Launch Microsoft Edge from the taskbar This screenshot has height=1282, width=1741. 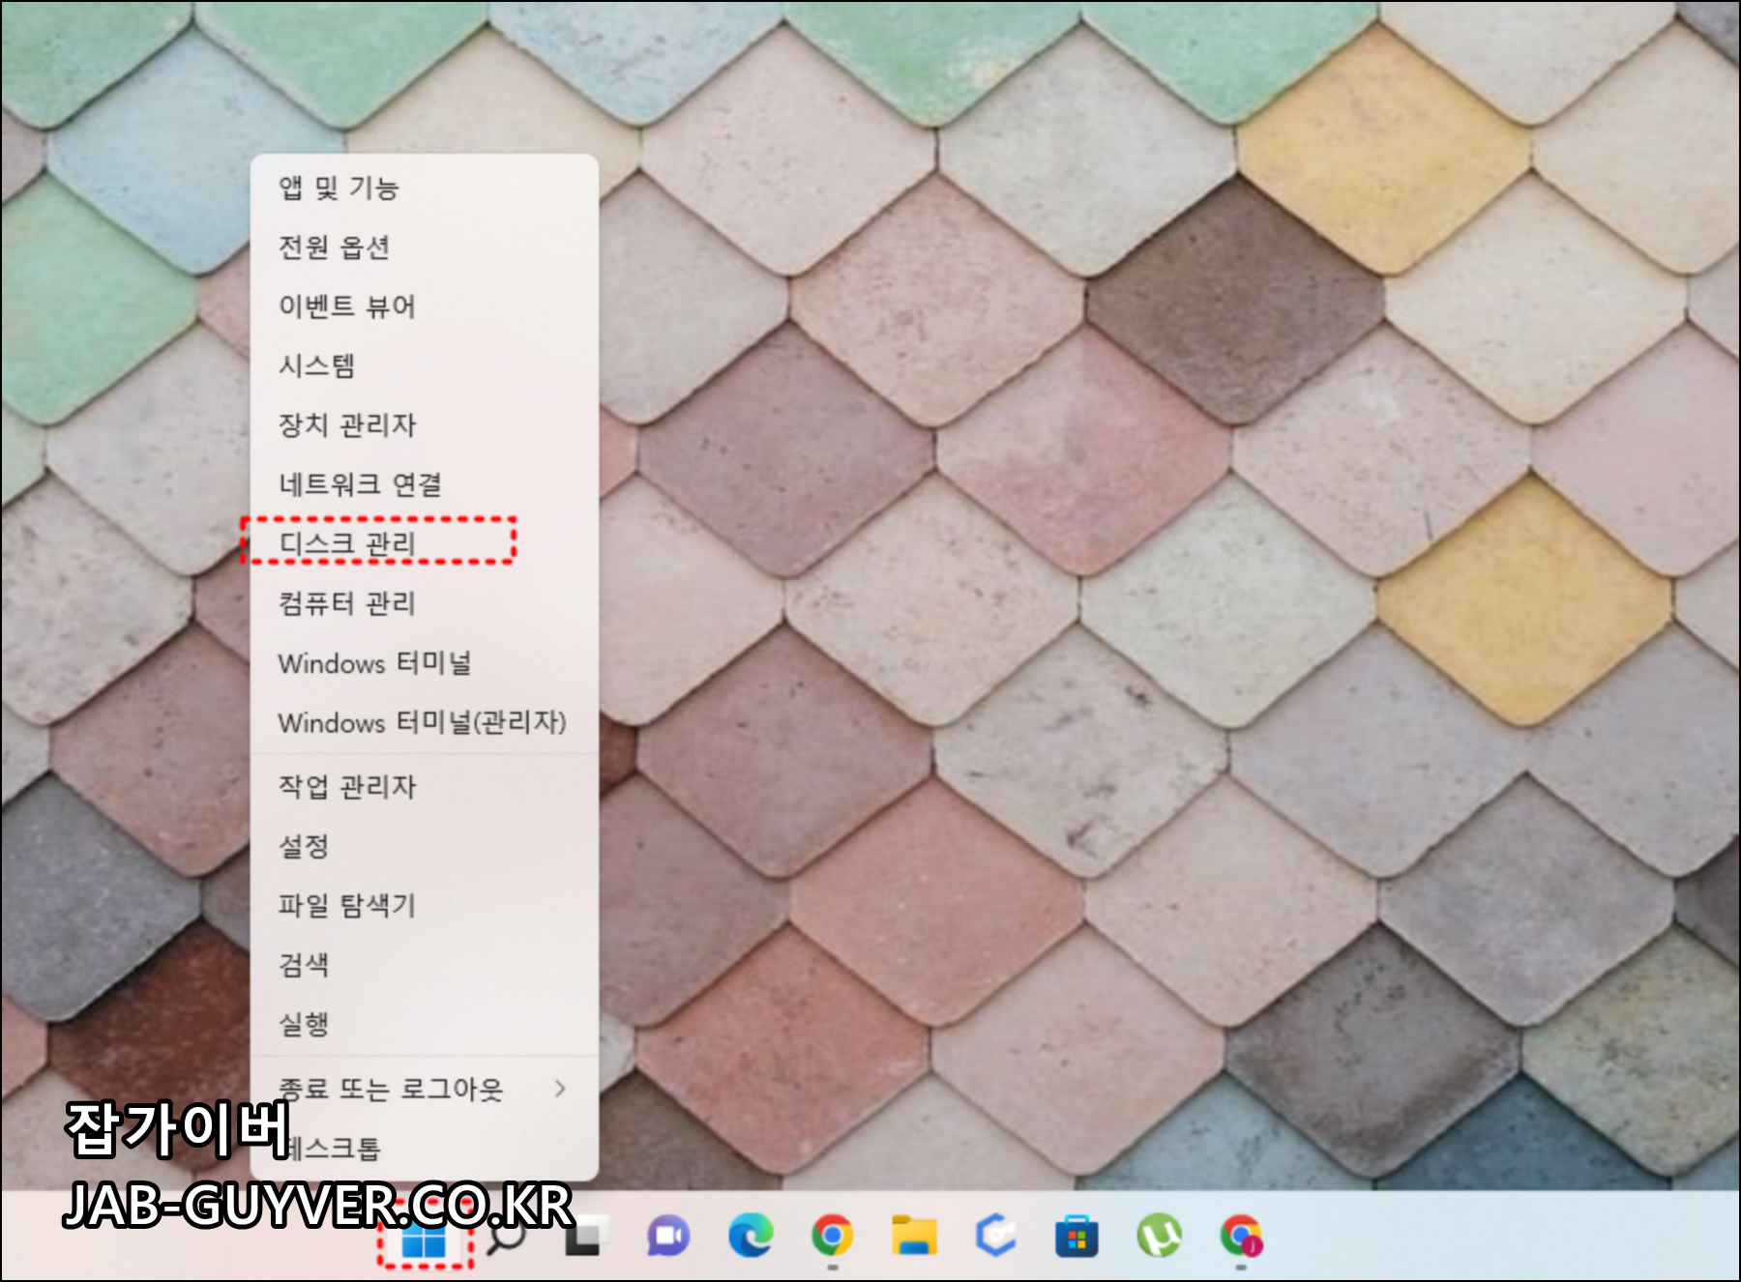[751, 1236]
